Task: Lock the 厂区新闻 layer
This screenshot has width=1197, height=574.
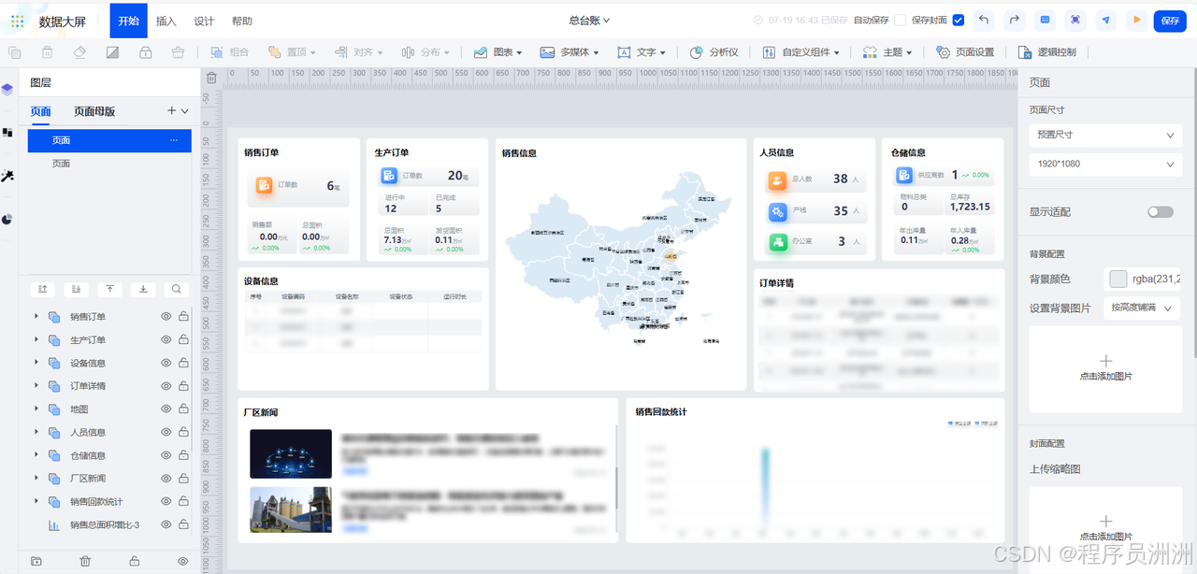Action: [183, 479]
